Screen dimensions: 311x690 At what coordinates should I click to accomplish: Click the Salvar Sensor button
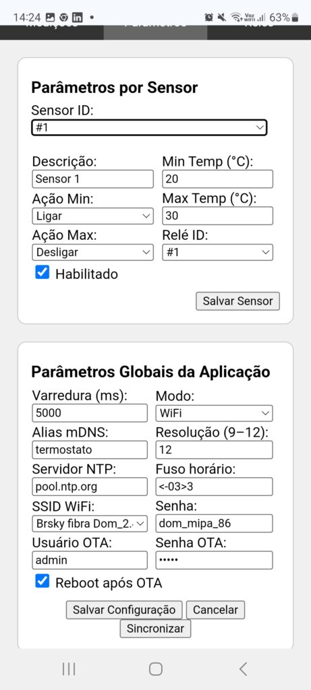[x=238, y=301]
